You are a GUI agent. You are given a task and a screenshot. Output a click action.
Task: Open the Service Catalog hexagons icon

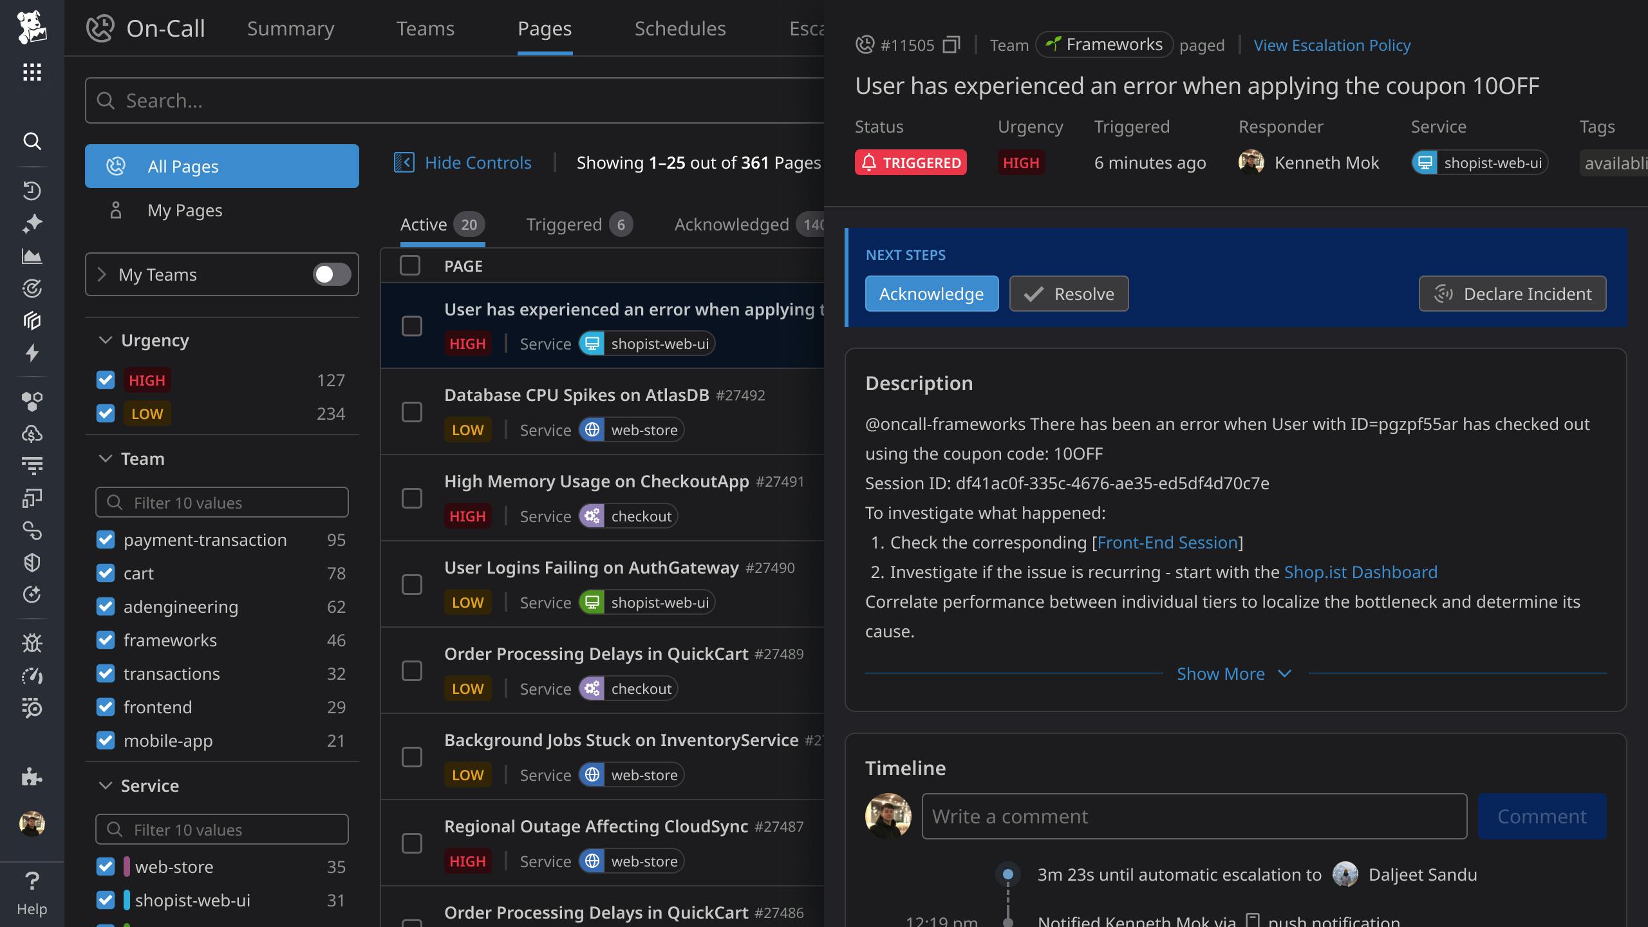(32, 401)
